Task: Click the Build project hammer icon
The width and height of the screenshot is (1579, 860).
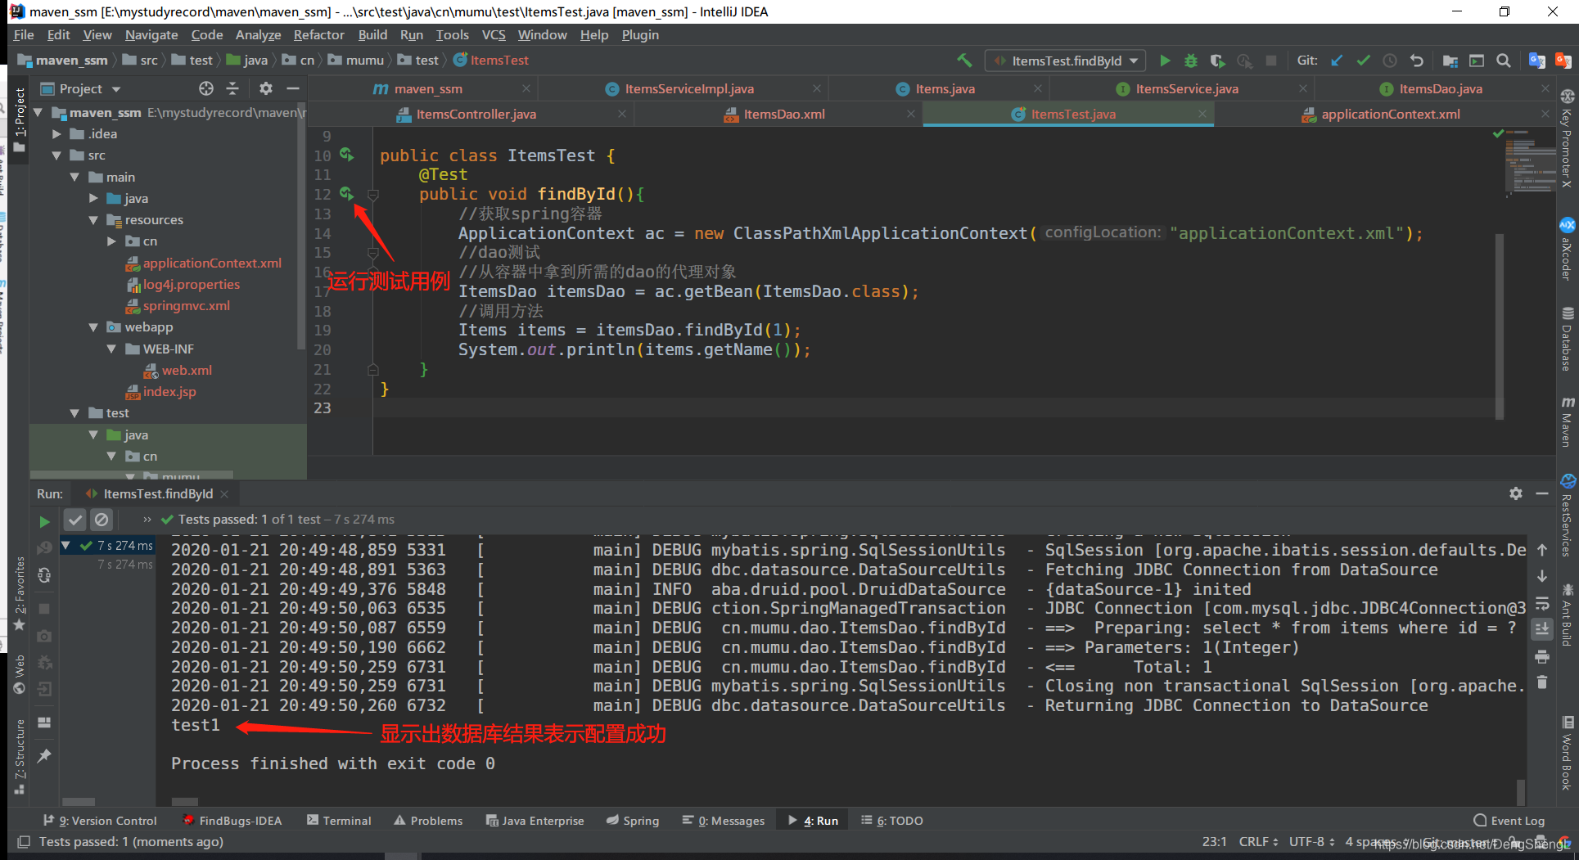Action: (964, 61)
